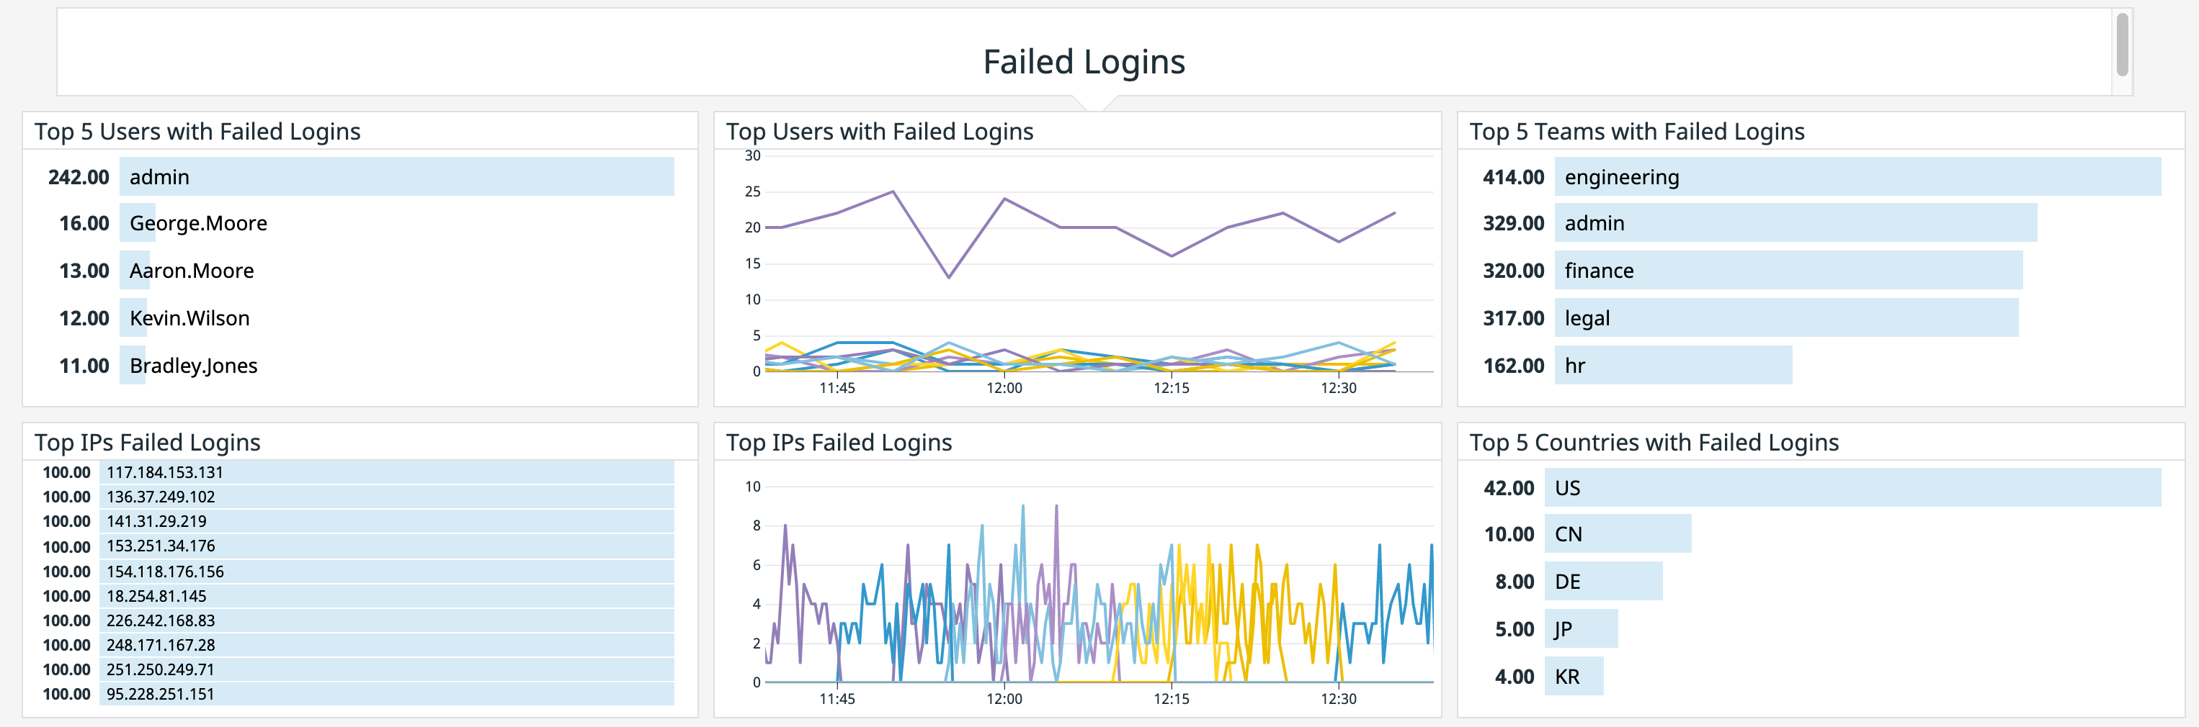This screenshot has width=2199, height=727.
Task: Click the engineering bar under Top 5 Teams
Action: tap(1793, 178)
